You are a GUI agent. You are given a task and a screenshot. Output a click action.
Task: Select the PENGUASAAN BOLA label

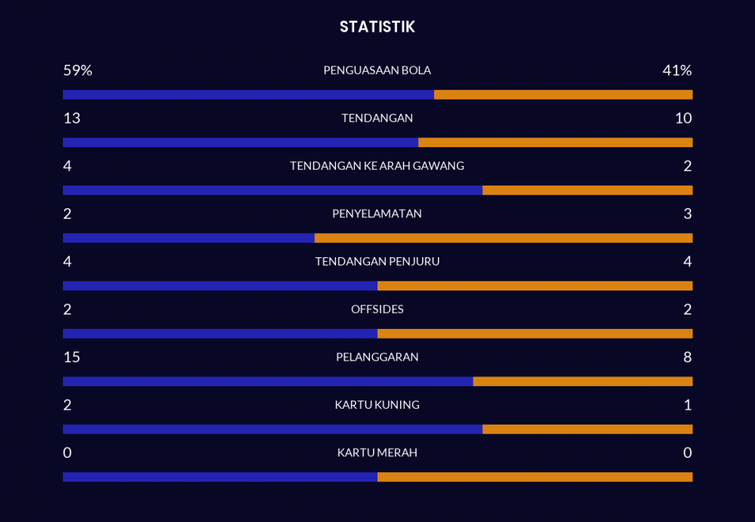coord(377,70)
